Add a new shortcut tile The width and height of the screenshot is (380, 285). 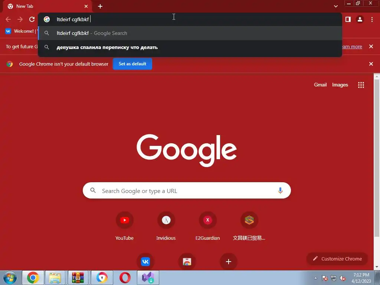(x=228, y=262)
